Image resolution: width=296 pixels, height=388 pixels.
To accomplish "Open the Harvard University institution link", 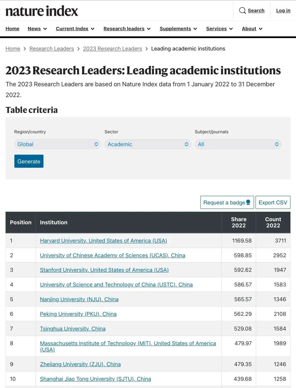I will pyautogui.click(x=103, y=241).
